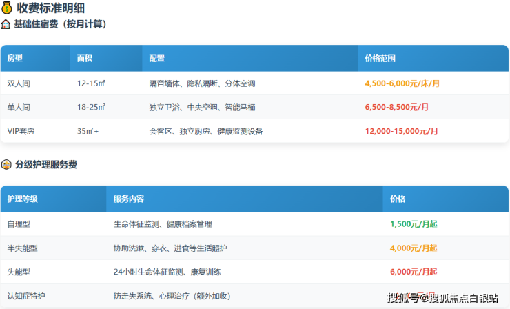510x309 pixels.
Task: Select the 认知症特护 row label
Action: click(25, 296)
